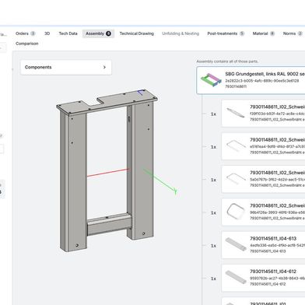Screen dimensions: 305x305
Task: Select SBG Grundgestell assembly thumbnail
Action: coord(211,80)
